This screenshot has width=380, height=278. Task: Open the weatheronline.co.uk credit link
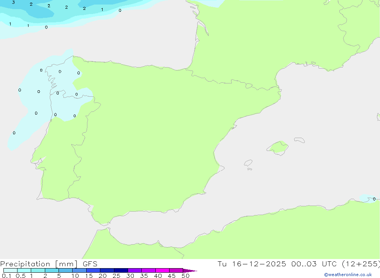[348, 275]
